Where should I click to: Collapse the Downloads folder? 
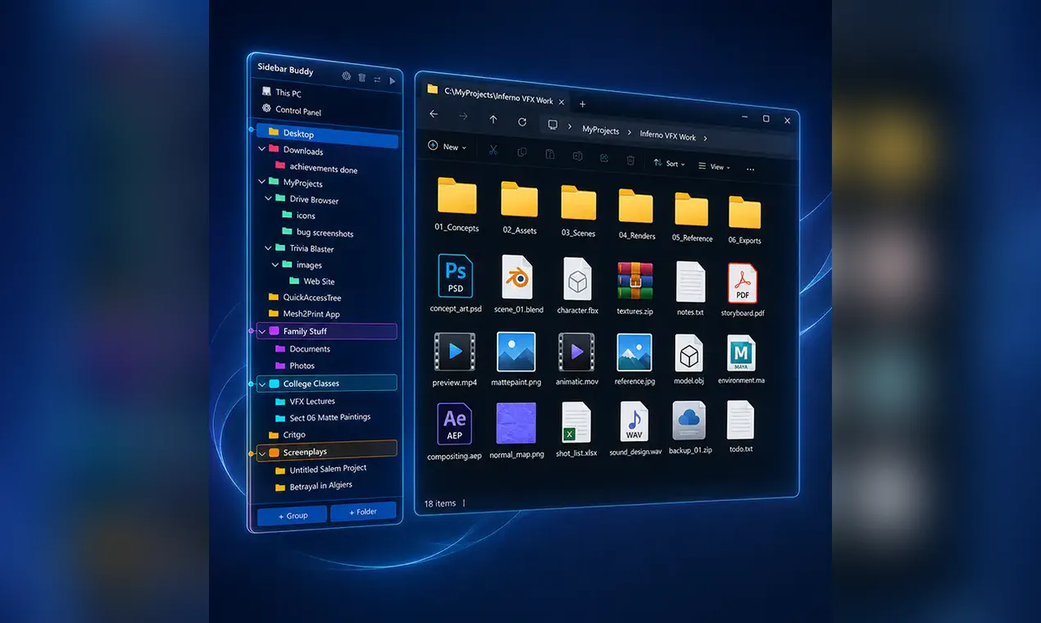tap(262, 149)
